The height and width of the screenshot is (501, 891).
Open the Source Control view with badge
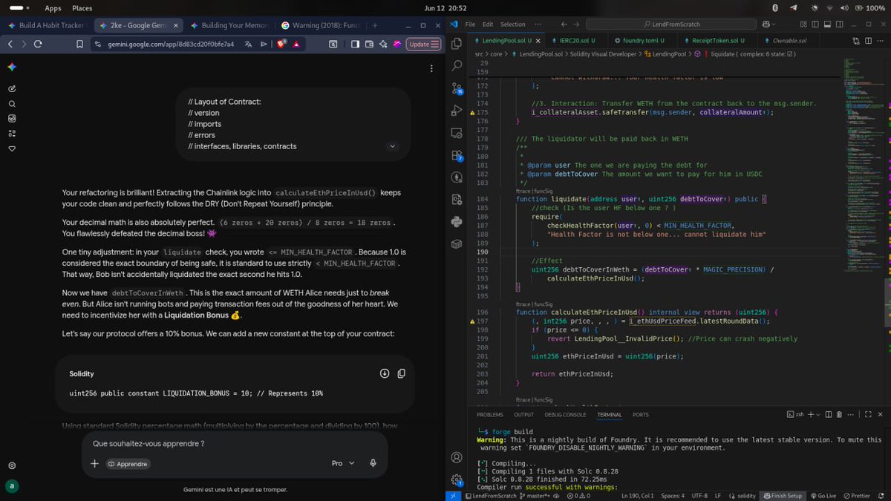coord(455,88)
